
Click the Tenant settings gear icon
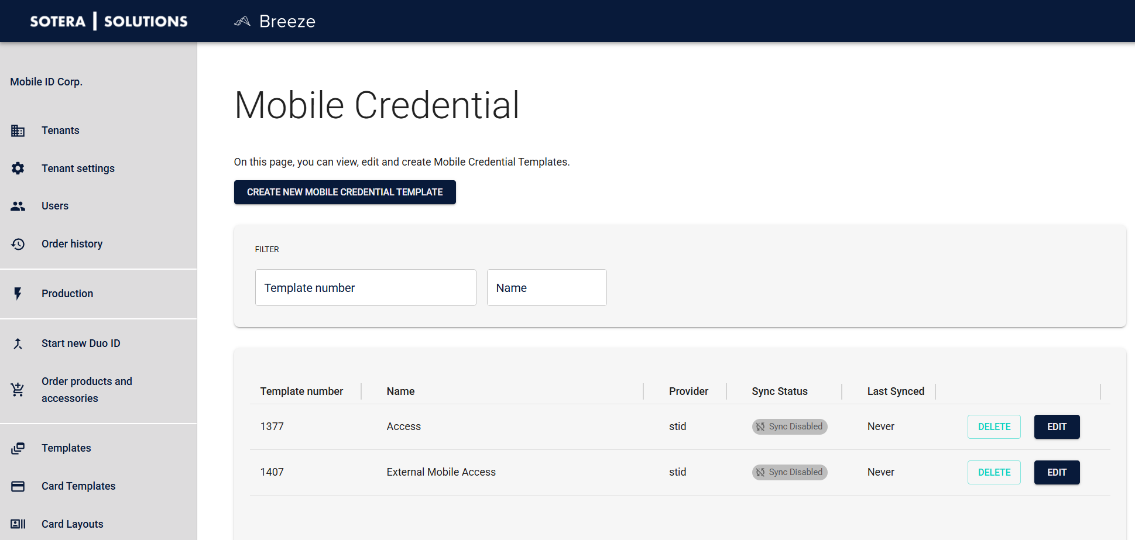(18, 168)
